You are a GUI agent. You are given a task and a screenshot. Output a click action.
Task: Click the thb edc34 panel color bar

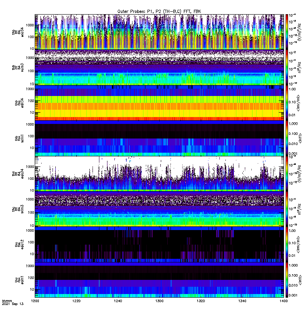[x=287, y=103]
